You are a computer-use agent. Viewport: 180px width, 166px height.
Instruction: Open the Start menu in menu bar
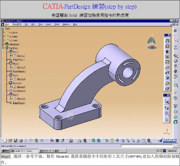click(x=7, y=24)
